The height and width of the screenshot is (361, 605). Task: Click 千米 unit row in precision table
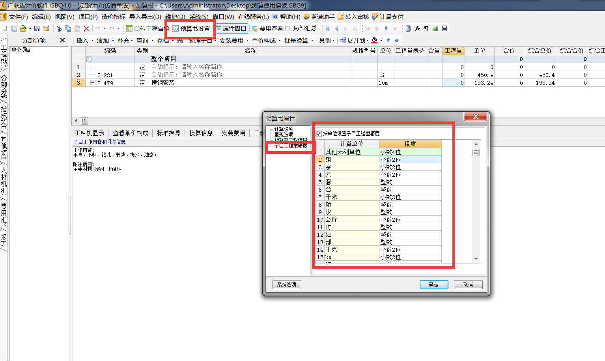(x=352, y=197)
